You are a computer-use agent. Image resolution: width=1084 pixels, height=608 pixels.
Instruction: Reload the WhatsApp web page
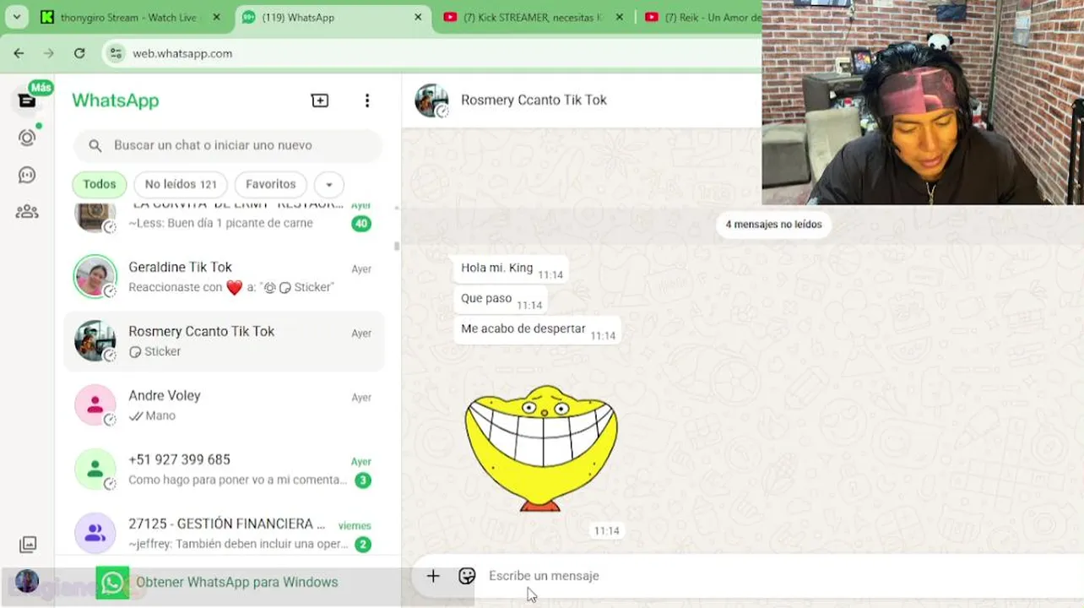[79, 53]
